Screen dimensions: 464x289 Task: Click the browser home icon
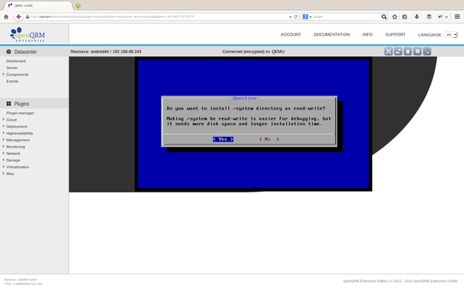tap(6, 17)
